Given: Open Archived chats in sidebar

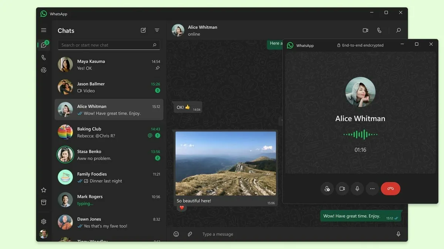Looking at the screenshot, I should 44,203.
